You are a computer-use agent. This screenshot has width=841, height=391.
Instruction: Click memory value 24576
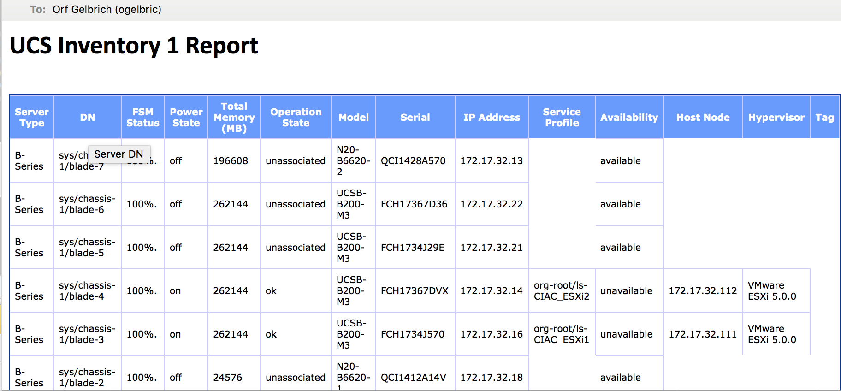pyautogui.click(x=228, y=377)
